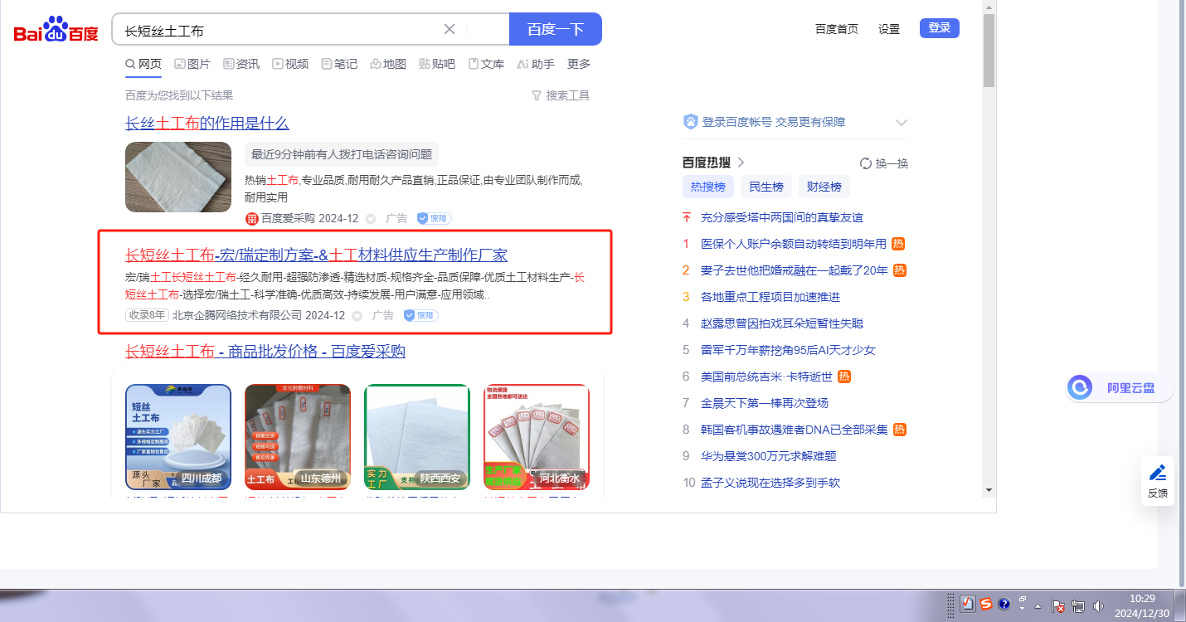Click the shield icon beside 登录百度帐号
The width and height of the screenshot is (1186, 622).
pyautogui.click(x=690, y=122)
